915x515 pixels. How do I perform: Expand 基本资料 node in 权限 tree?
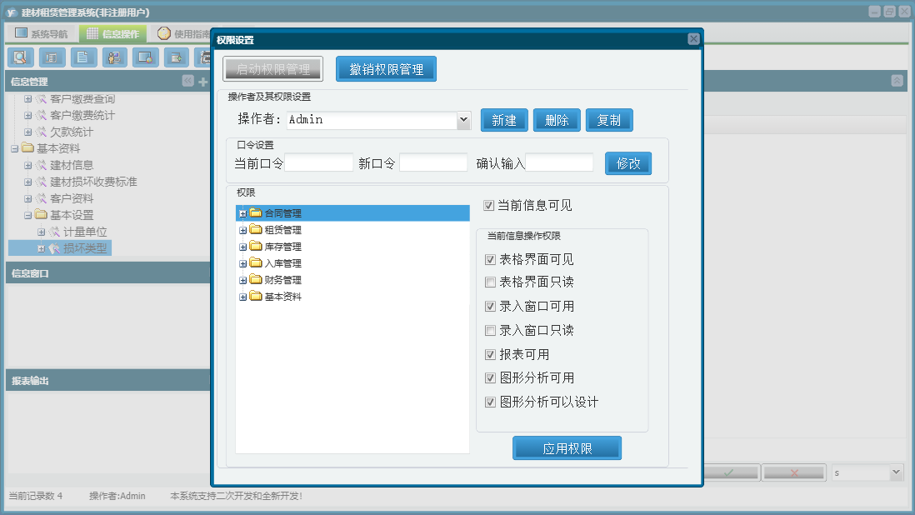[242, 297]
